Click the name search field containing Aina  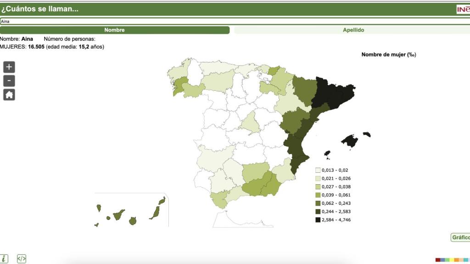pyautogui.click(x=229, y=21)
